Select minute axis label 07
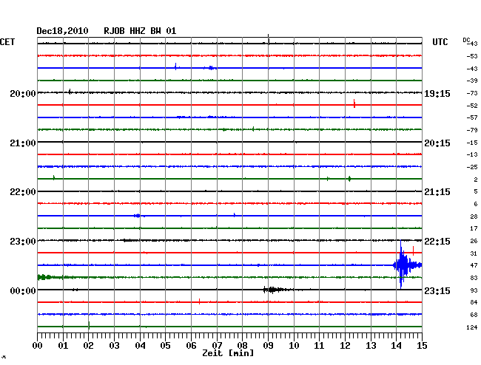Viewport: 481px width, 365px height. tap(217, 346)
